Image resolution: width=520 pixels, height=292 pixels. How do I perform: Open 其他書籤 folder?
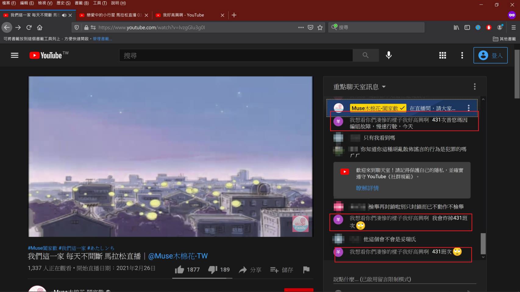(504, 39)
